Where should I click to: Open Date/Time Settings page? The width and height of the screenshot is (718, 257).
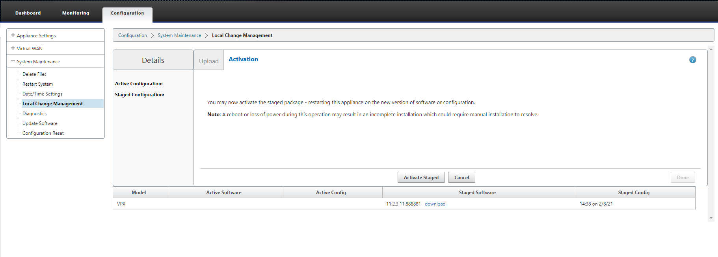(42, 94)
